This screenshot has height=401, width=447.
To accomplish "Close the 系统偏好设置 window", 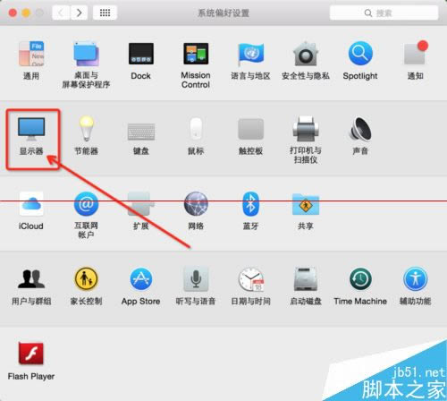I will (x=13, y=13).
